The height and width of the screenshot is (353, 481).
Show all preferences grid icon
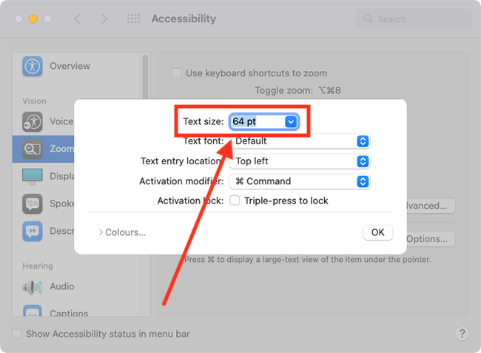point(134,19)
